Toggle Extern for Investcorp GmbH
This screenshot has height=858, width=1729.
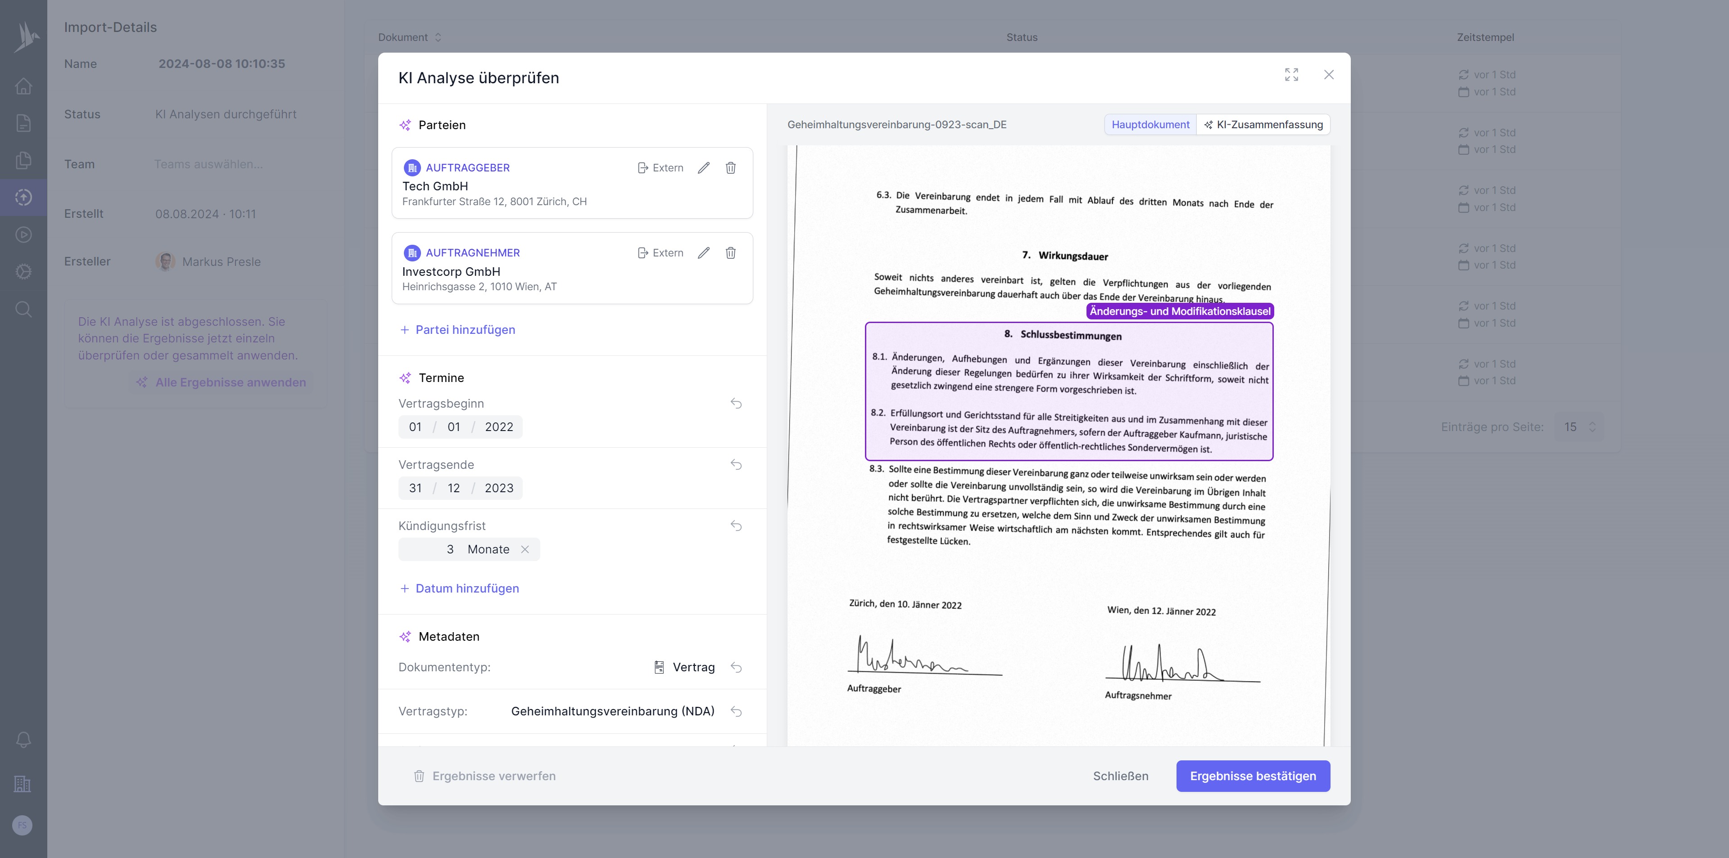coord(661,253)
